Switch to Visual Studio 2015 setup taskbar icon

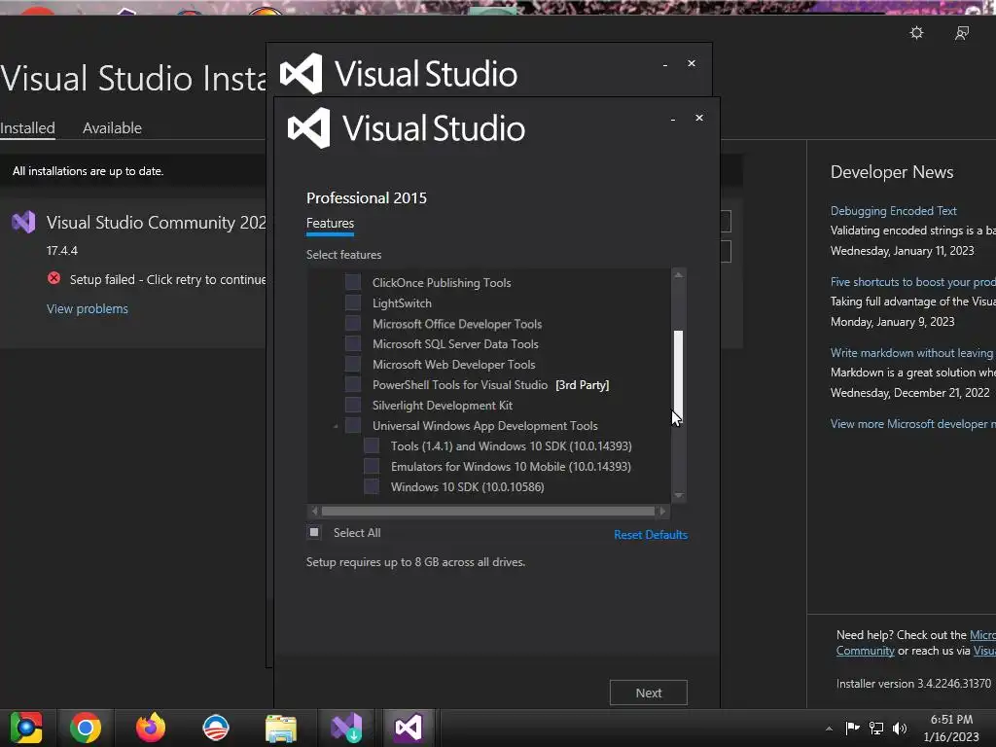[408, 728]
